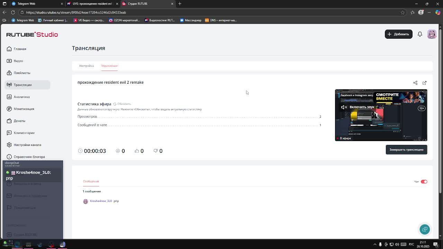Viewport: 443px width, 249px height.
Task: Click the Комментарии sidebar icon
Action: (9, 133)
